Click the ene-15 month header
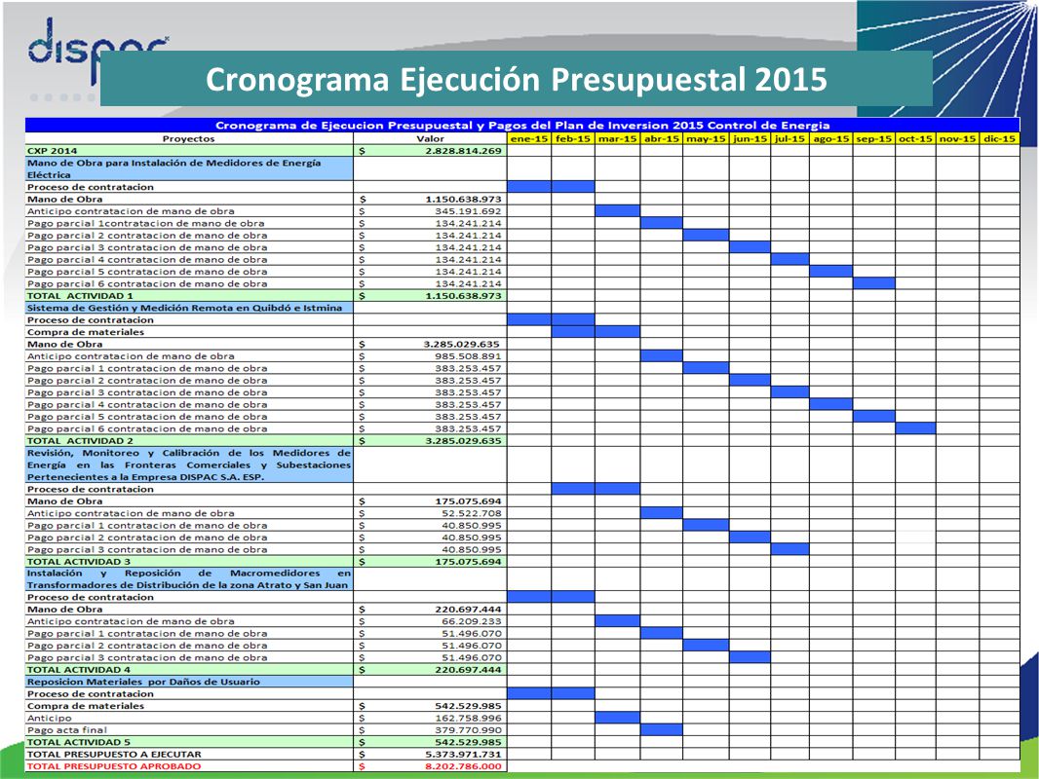The height and width of the screenshot is (779, 1039). (x=529, y=139)
